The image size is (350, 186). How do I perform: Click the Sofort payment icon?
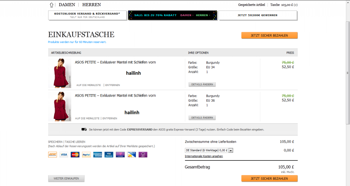[x=52, y=155]
